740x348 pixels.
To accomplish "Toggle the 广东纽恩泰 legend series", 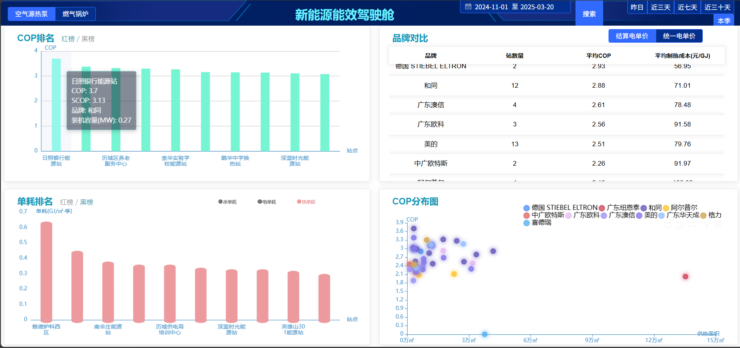I will [619, 208].
